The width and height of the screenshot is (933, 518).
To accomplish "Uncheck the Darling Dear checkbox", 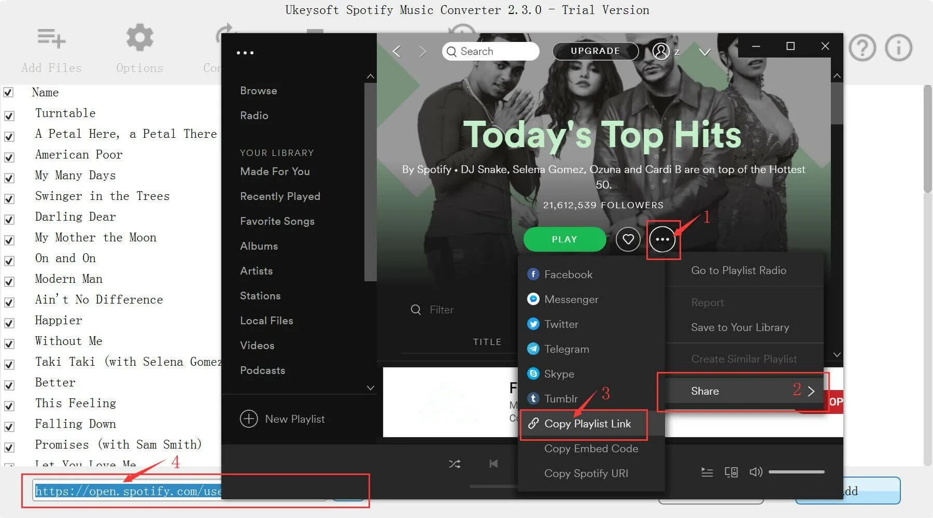I will click(9, 220).
